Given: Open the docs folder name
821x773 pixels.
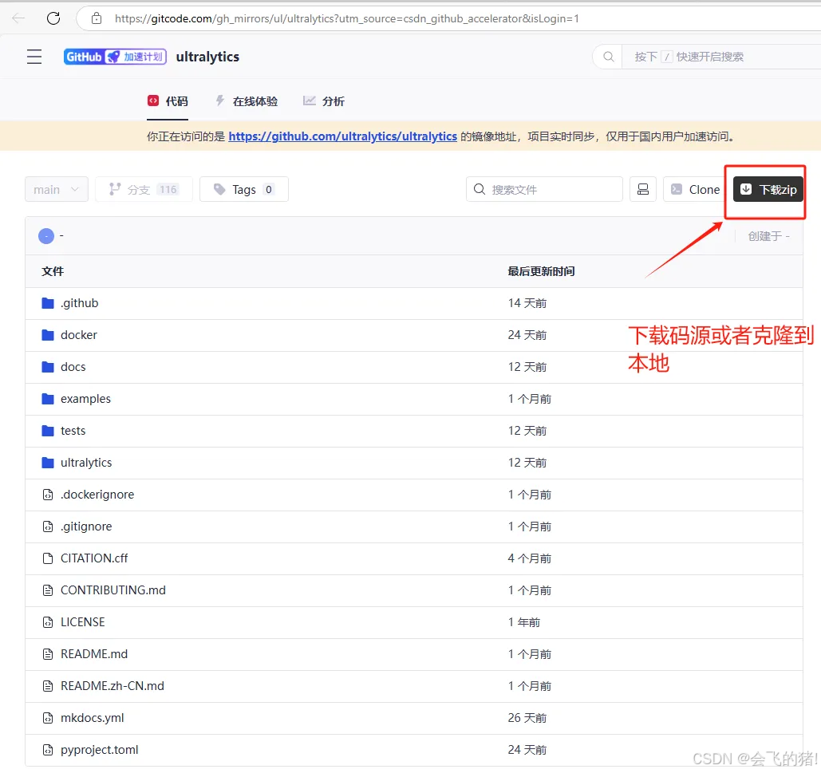Looking at the screenshot, I should 73,367.
